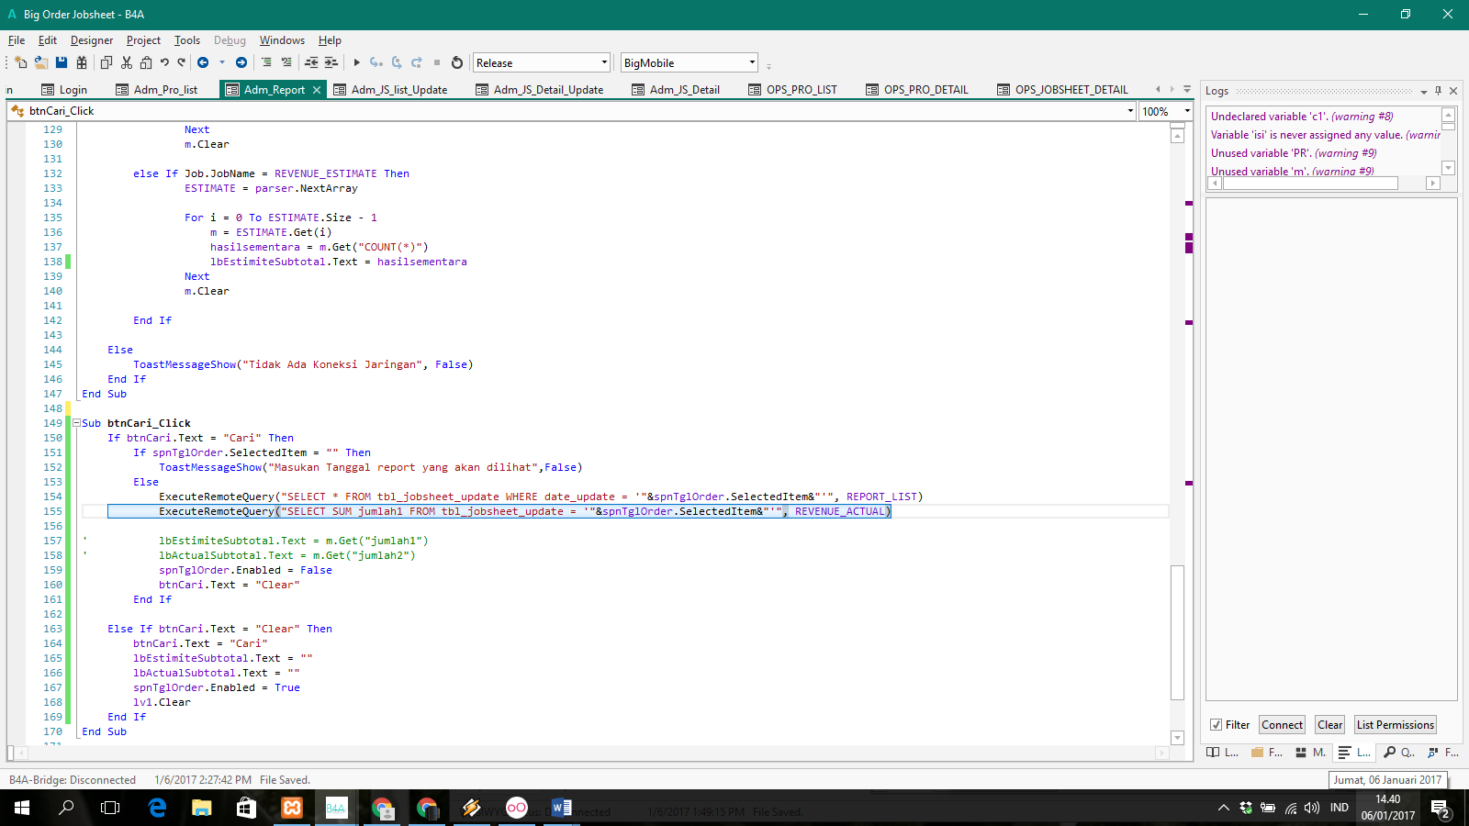Open the Quick Search magnifier panel tab
This screenshot has height=826, width=1469.
[1398, 753]
